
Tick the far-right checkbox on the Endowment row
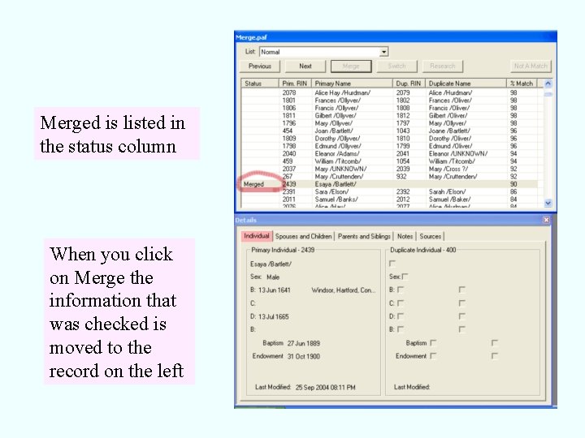(x=495, y=356)
